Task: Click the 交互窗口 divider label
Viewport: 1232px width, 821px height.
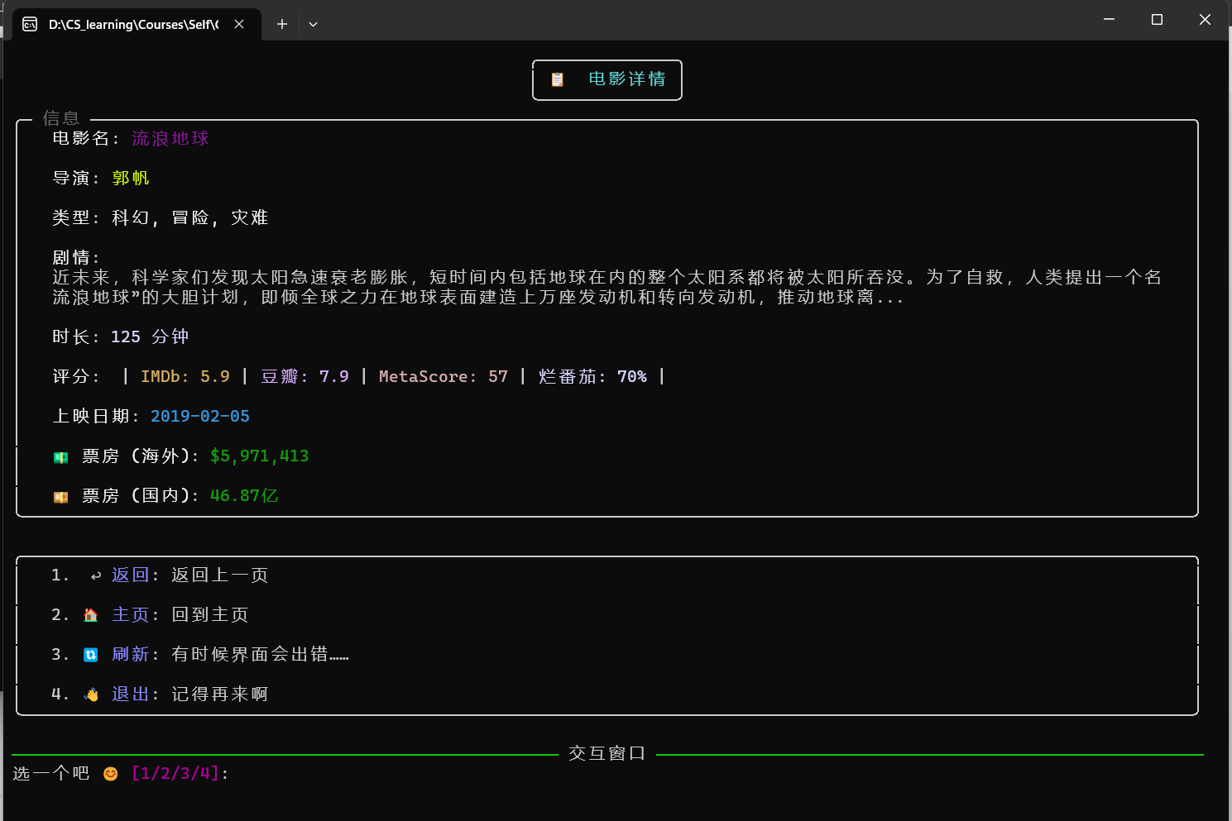Action: [607, 753]
